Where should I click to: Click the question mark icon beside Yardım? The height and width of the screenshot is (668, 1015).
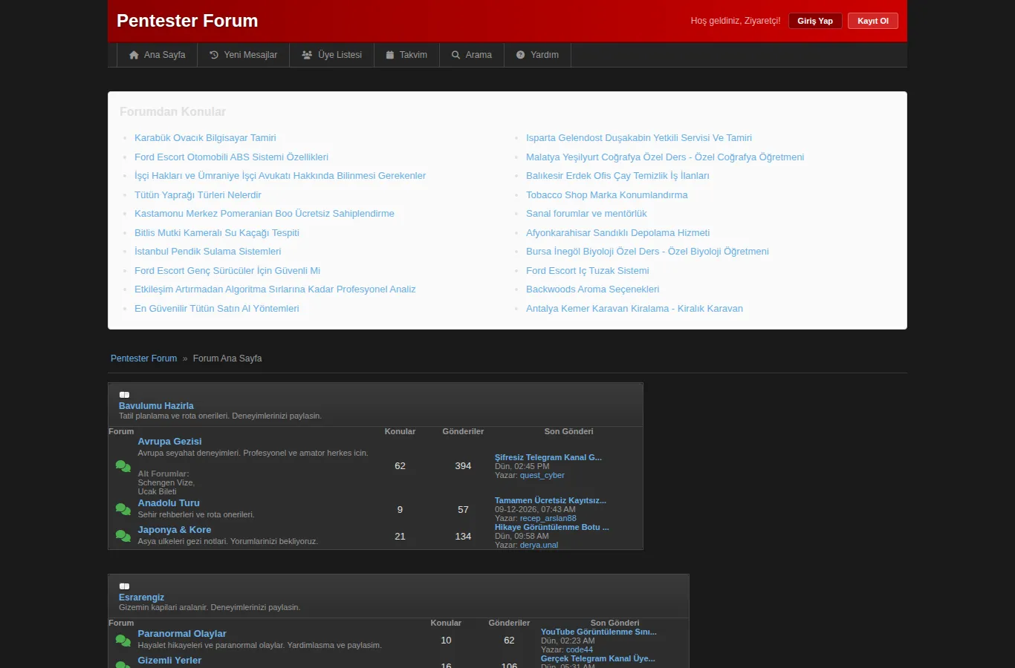(521, 55)
